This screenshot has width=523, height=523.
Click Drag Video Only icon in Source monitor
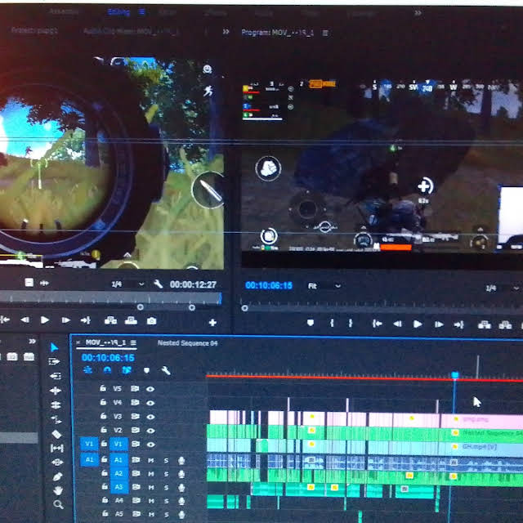[29, 283]
